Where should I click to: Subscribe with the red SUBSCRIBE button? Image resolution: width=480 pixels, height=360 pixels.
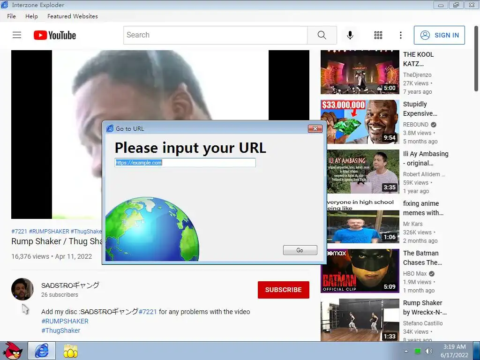click(x=284, y=290)
